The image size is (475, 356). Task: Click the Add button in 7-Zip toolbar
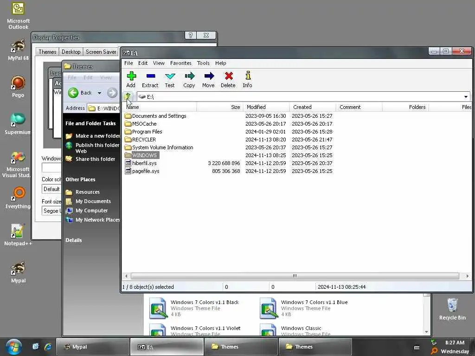(x=131, y=80)
